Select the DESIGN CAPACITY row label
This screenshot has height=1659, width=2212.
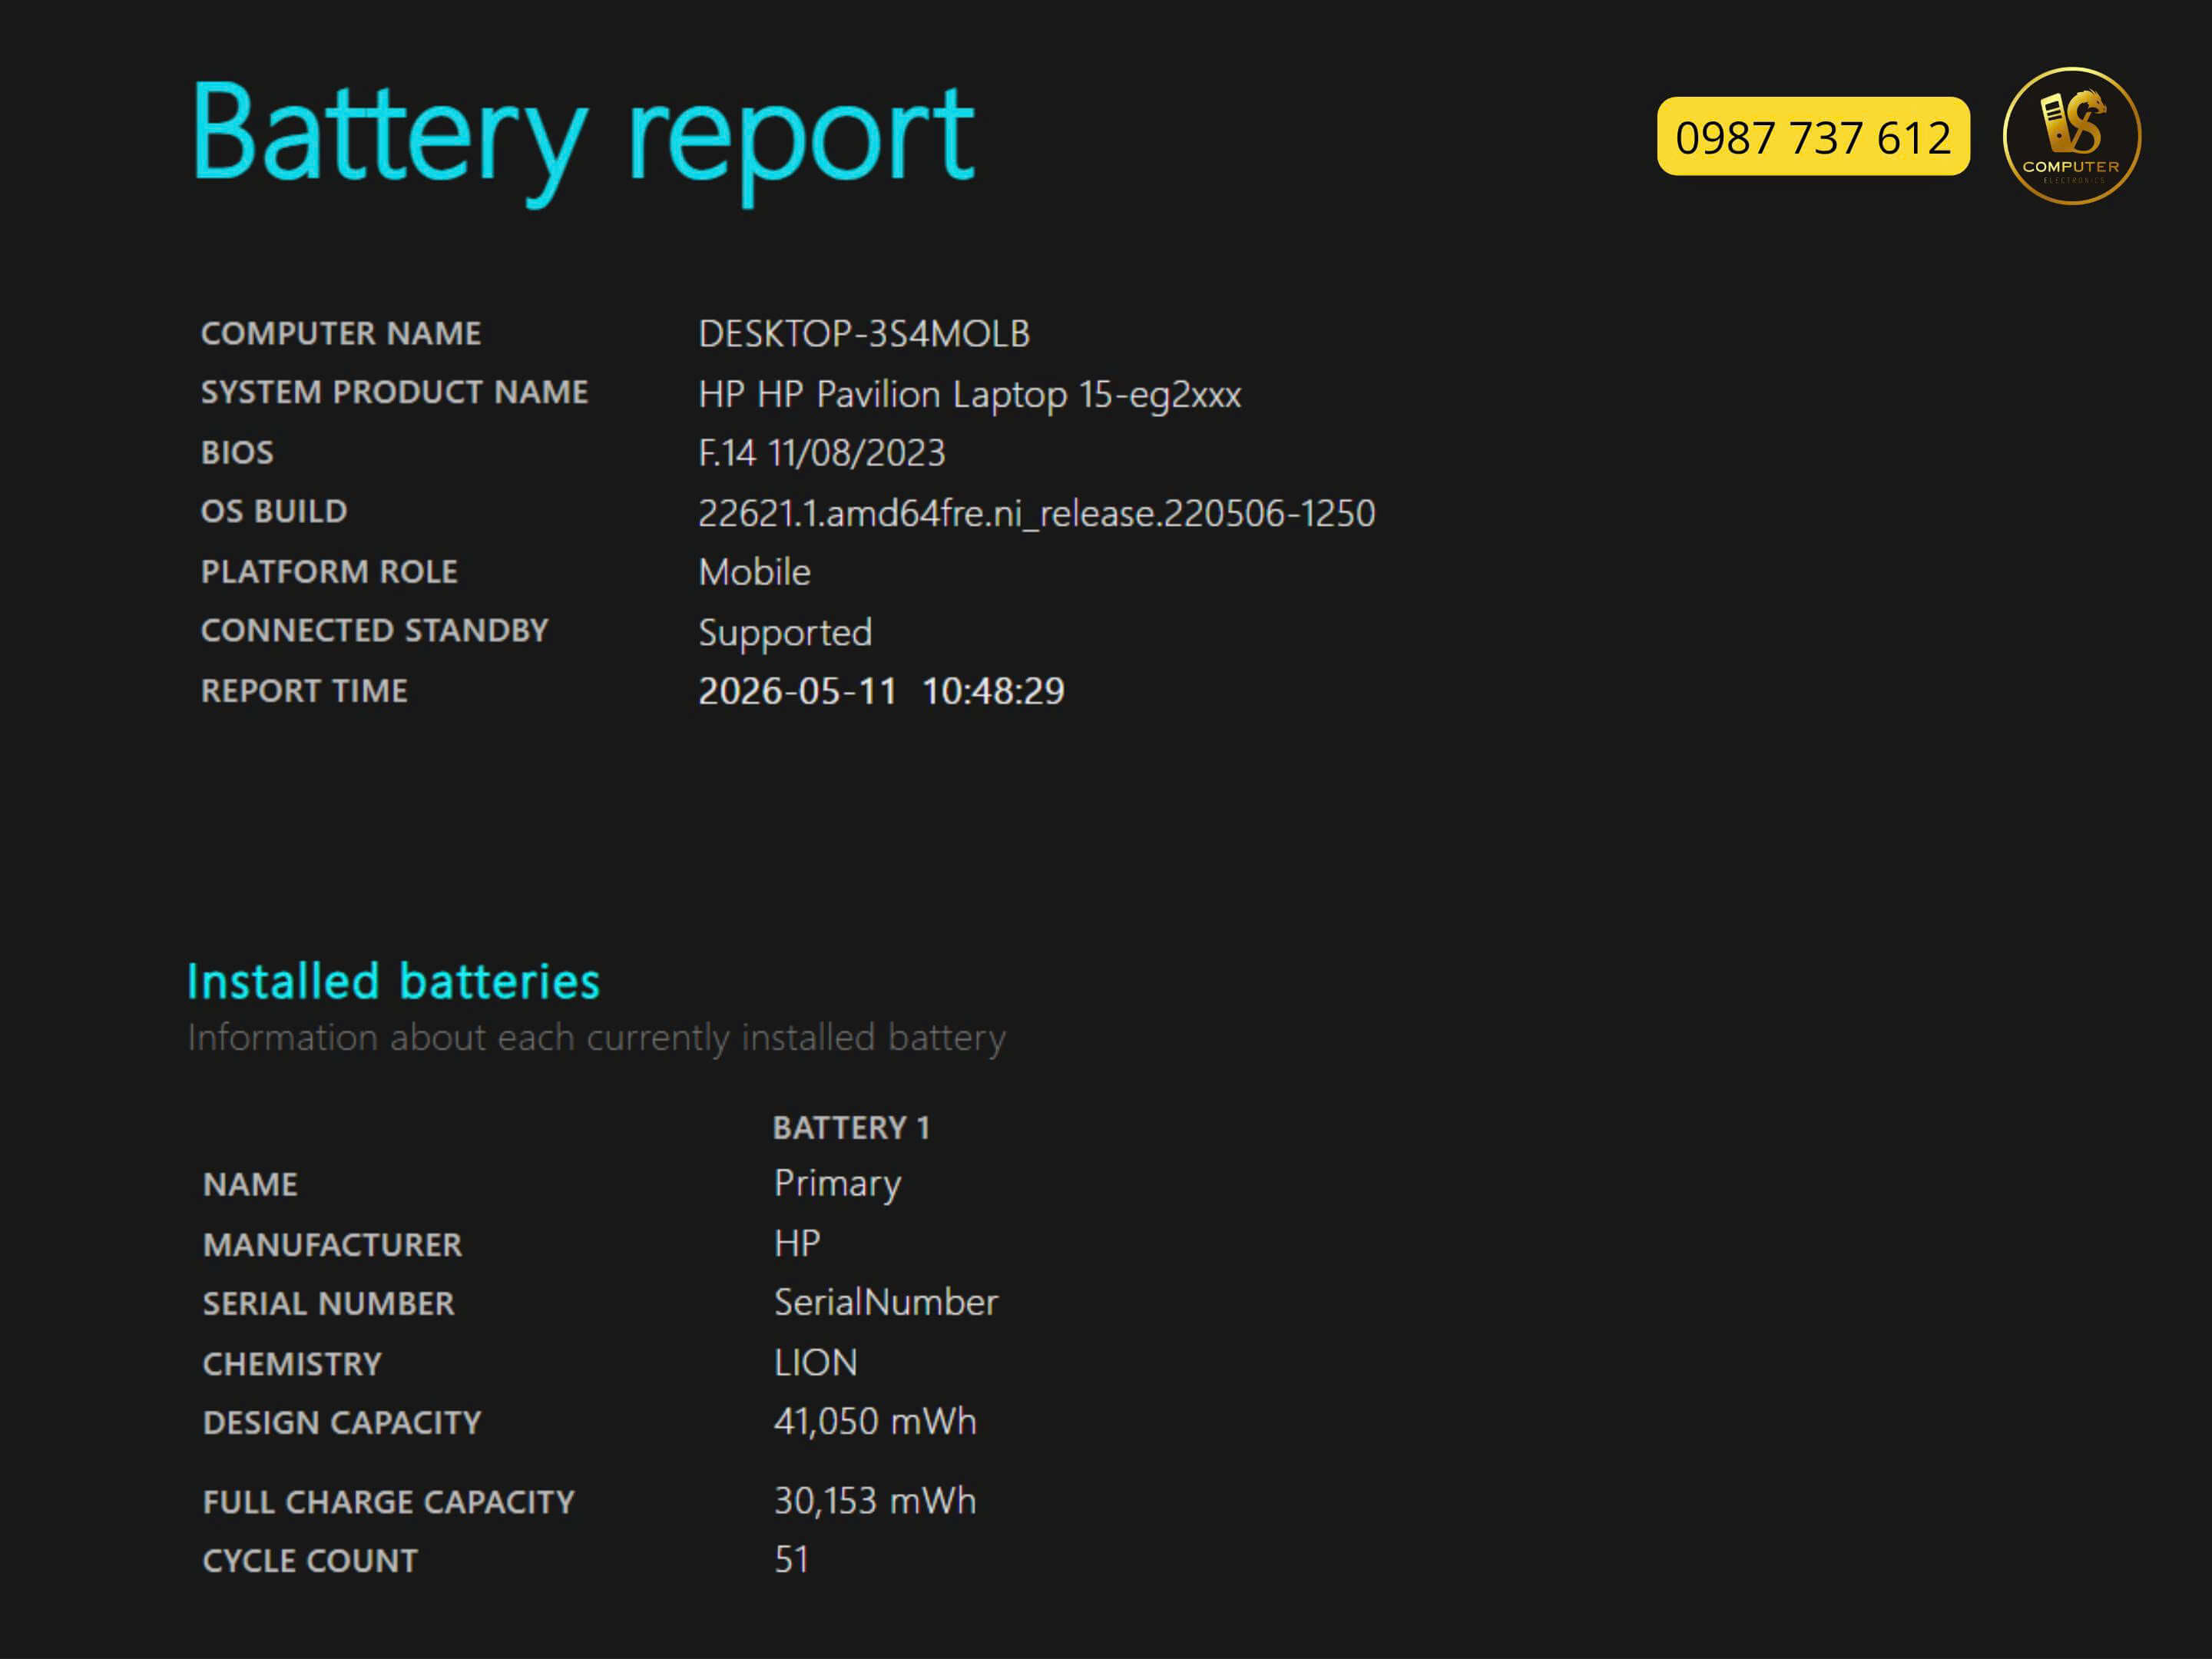coord(342,1423)
